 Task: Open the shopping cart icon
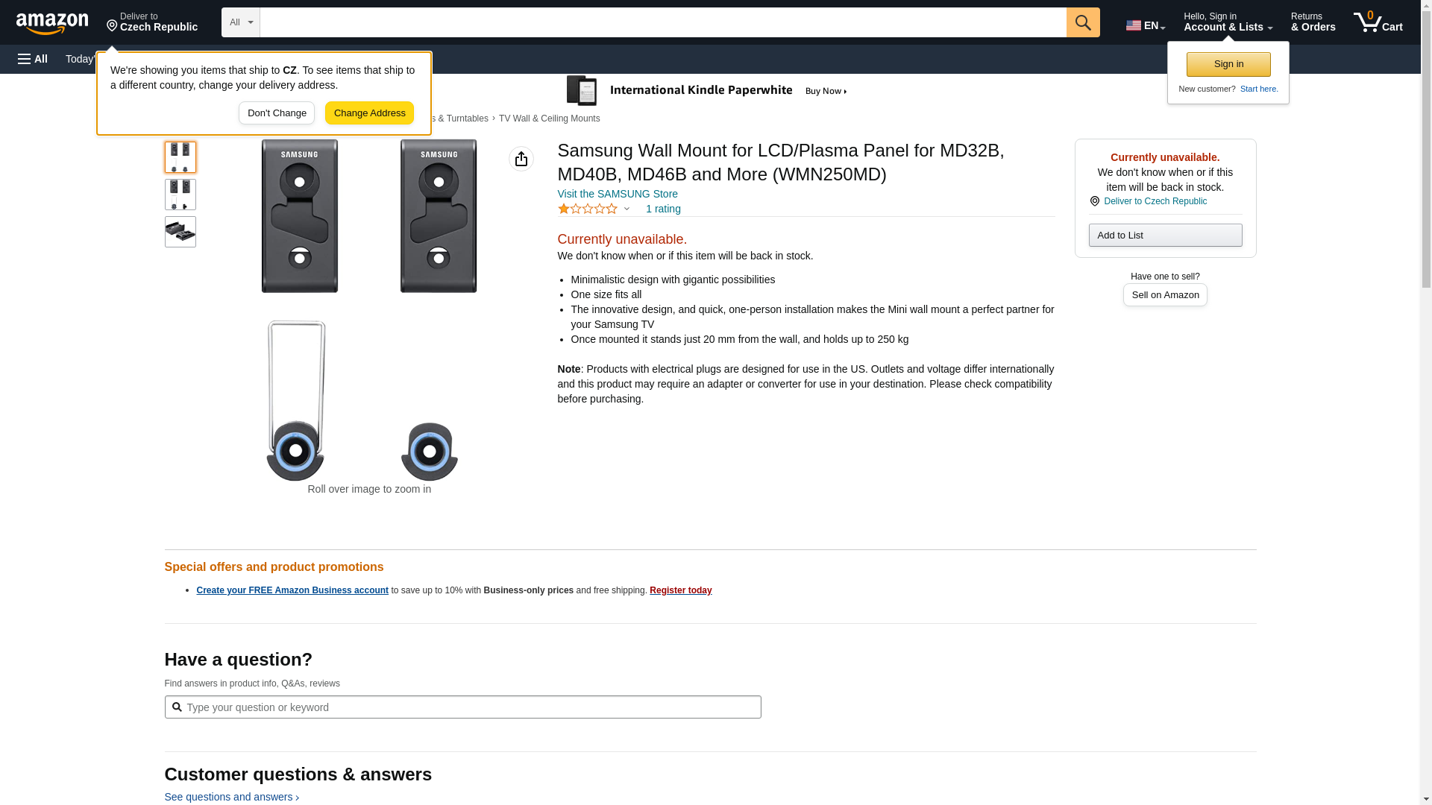pyautogui.click(x=1378, y=22)
